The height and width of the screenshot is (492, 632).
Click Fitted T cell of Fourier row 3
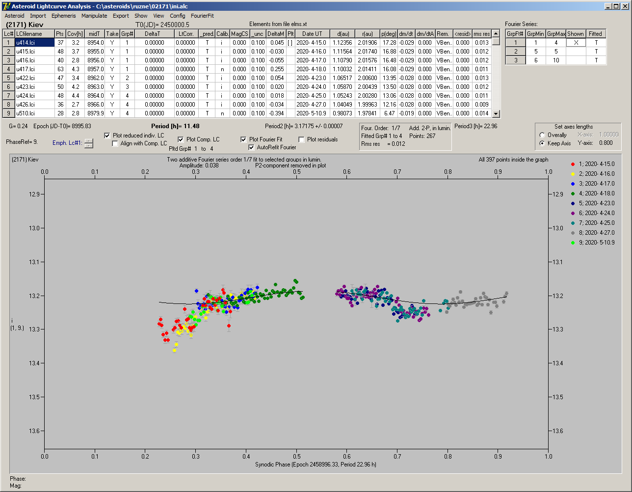pyautogui.click(x=596, y=60)
